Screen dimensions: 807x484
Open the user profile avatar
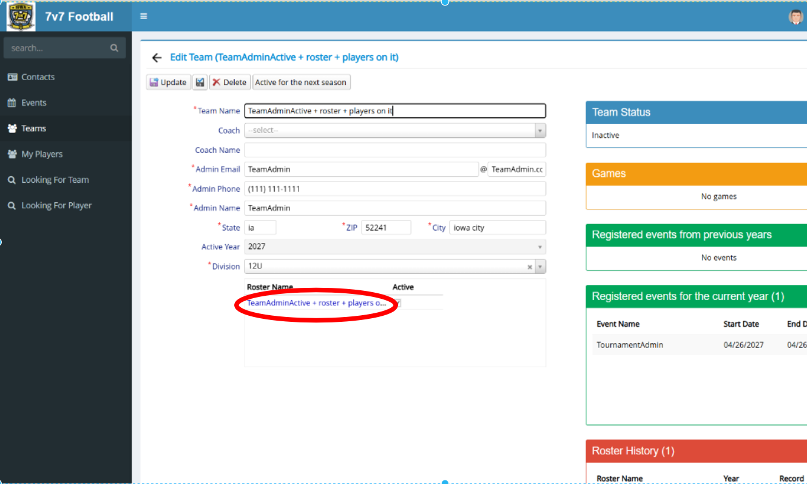[795, 17]
